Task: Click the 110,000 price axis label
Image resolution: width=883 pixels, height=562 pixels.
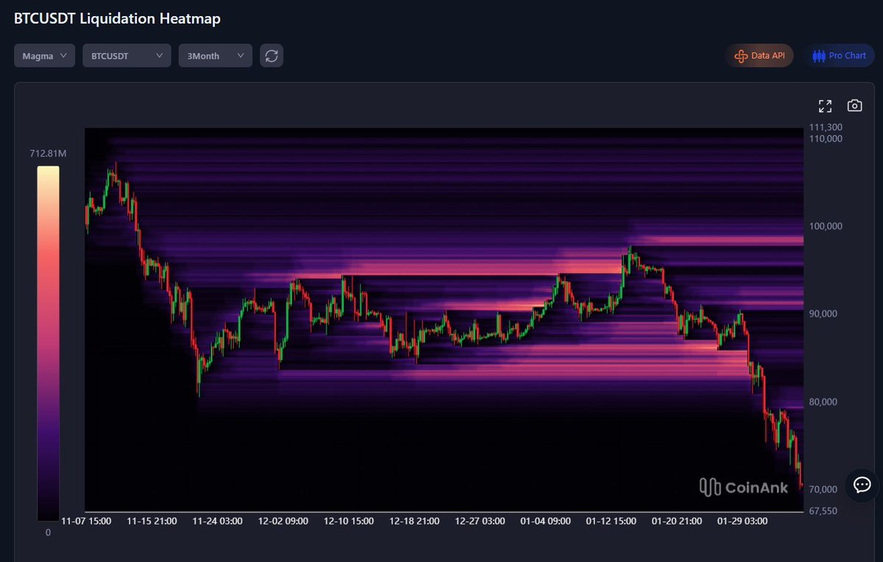Action: [825, 138]
